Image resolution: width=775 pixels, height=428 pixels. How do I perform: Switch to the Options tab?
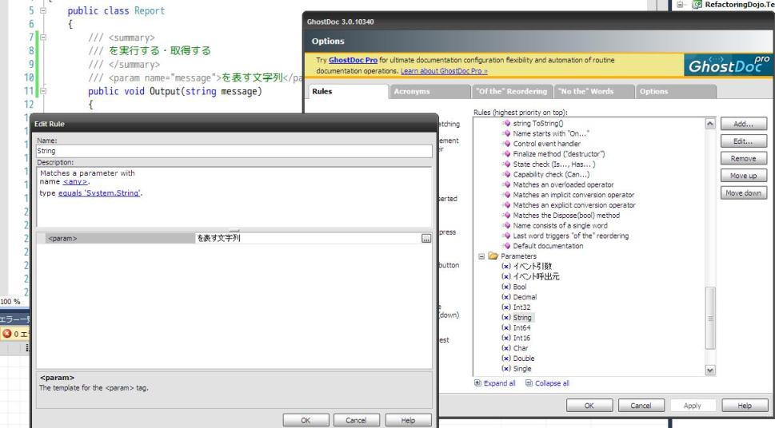[676, 91]
